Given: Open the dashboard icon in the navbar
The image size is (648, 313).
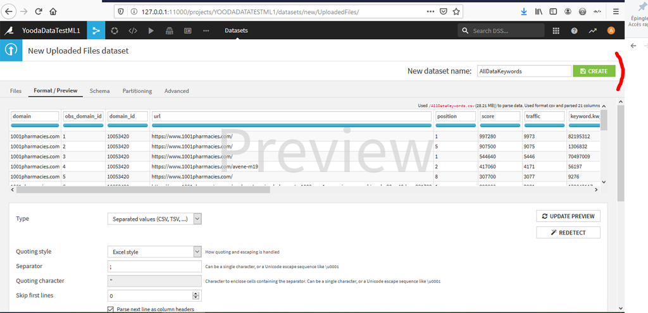Looking at the screenshot, I should point(187,30).
